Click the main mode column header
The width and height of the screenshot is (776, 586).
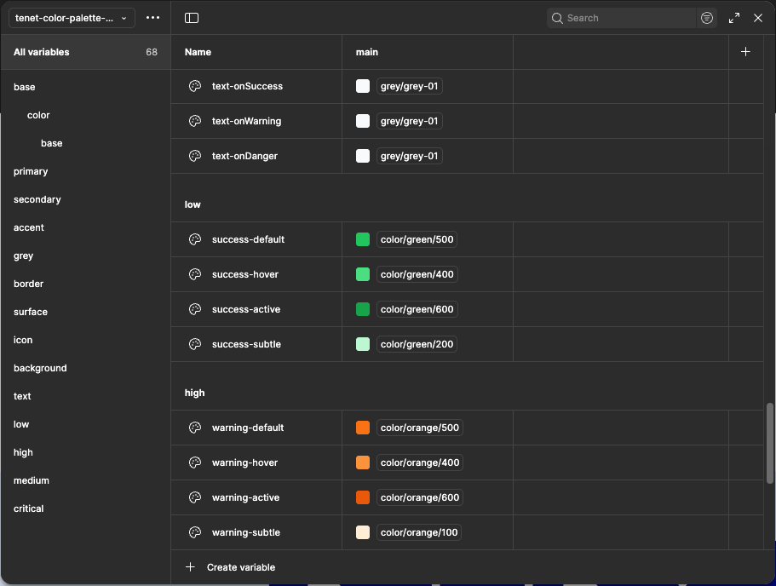pyautogui.click(x=367, y=52)
